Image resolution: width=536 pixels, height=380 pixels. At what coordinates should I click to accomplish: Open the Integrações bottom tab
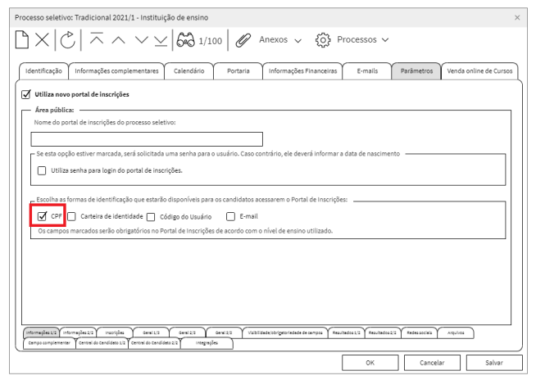[x=207, y=343]
